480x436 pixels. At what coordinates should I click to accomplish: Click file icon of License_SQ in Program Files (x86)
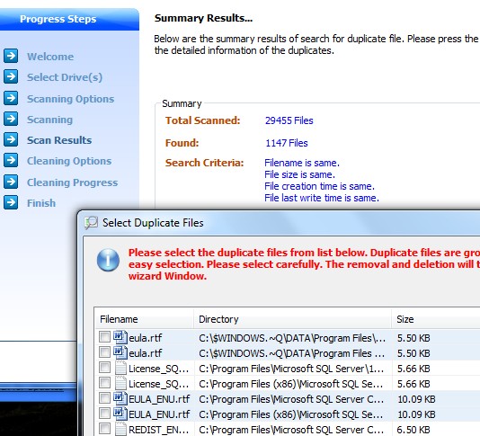coord(120,383)
